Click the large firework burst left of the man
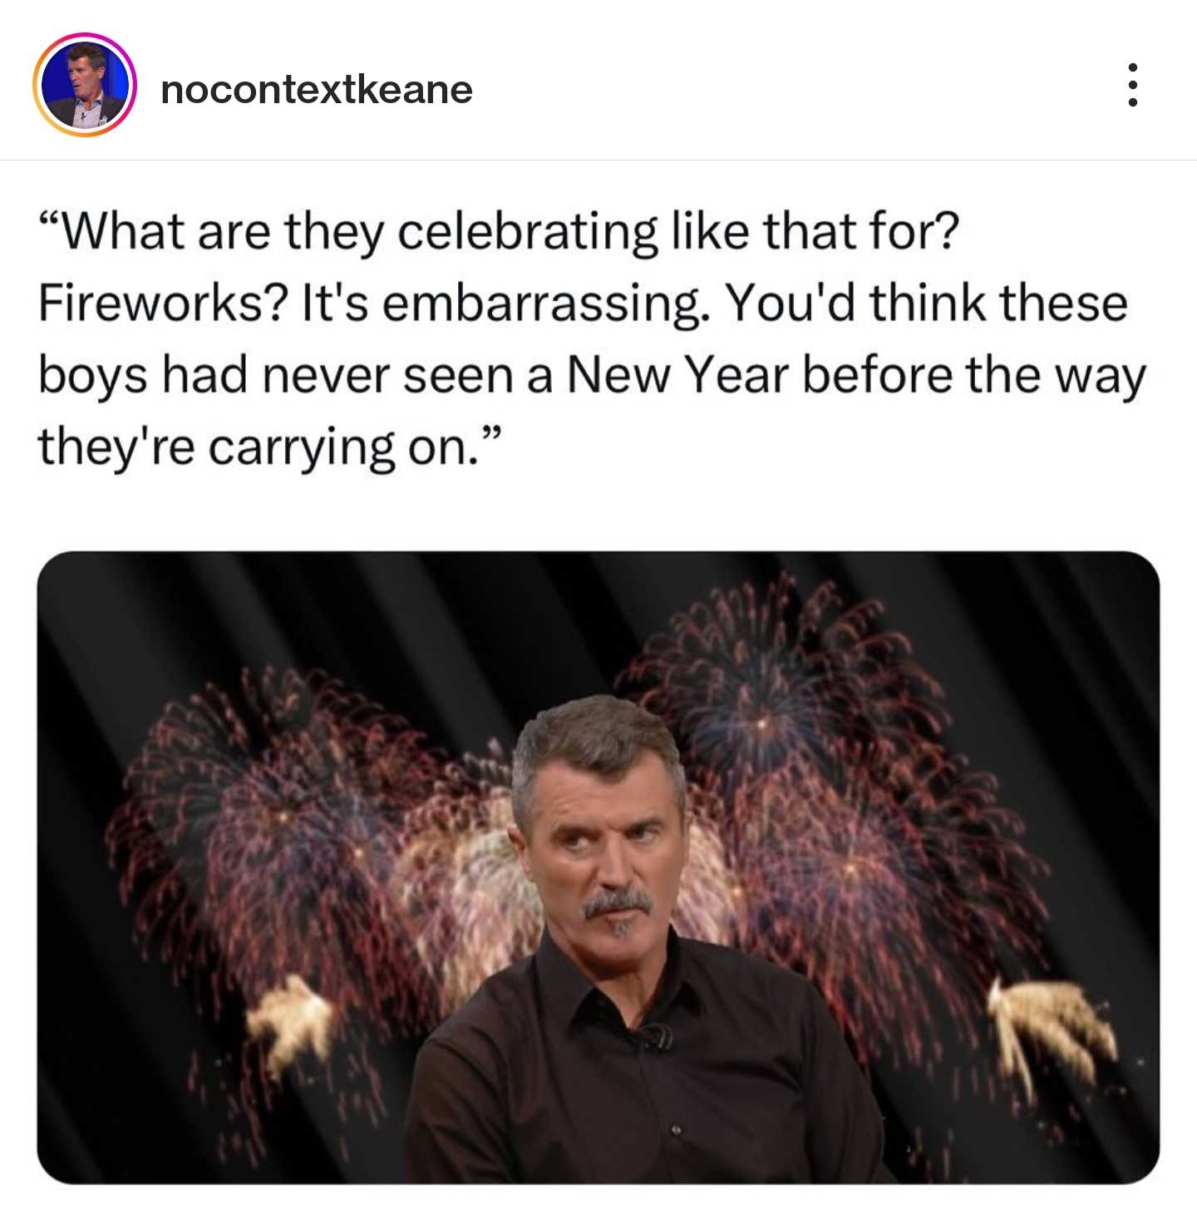The width and height of the screenshot is (1197, 1210). (274, 823)
